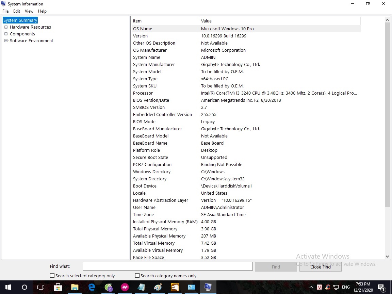The image size is (392, 294).
Task: Click the Close Find button
Action: [320, 267]
